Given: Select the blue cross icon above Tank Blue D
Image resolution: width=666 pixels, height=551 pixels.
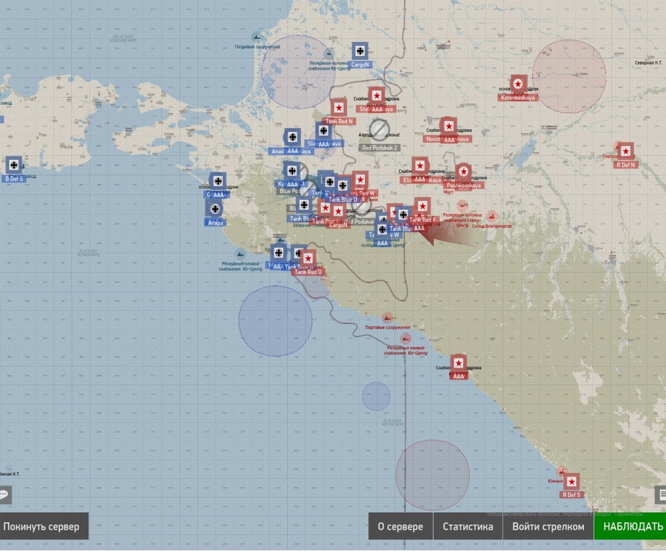Looking at the screenshot, I should tap(343, 185).
